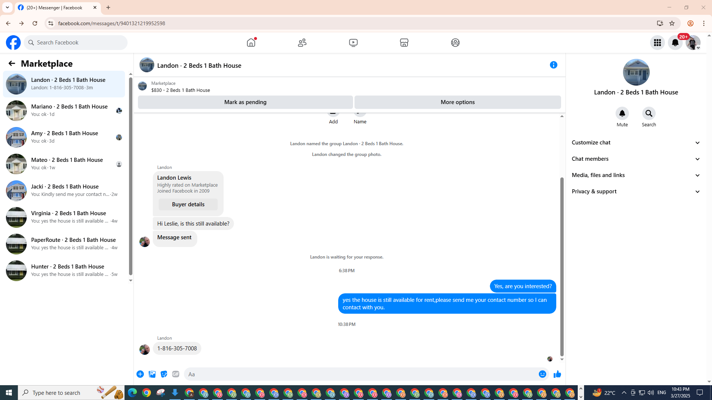Click the Search Facebook field
The height and width of the screenshot is (400, 712).
click(76, 43)
